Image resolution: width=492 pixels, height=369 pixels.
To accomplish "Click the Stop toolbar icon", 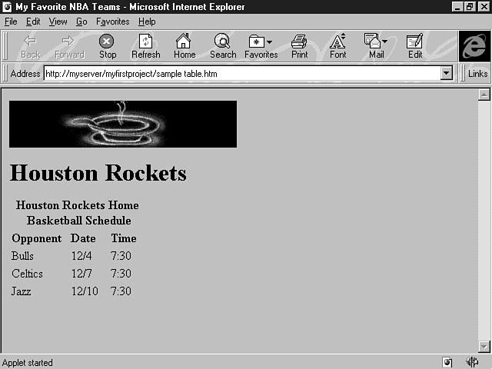I will (x=108, y=45).
